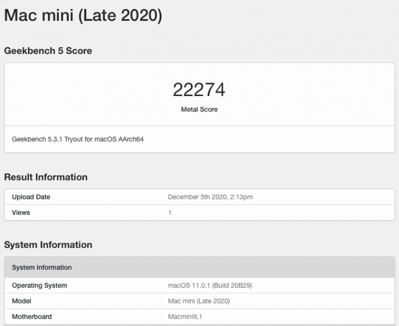Screen dimensions: 399x326
Task: Click the 2:13pm upload time
Action: click(241, 197)
